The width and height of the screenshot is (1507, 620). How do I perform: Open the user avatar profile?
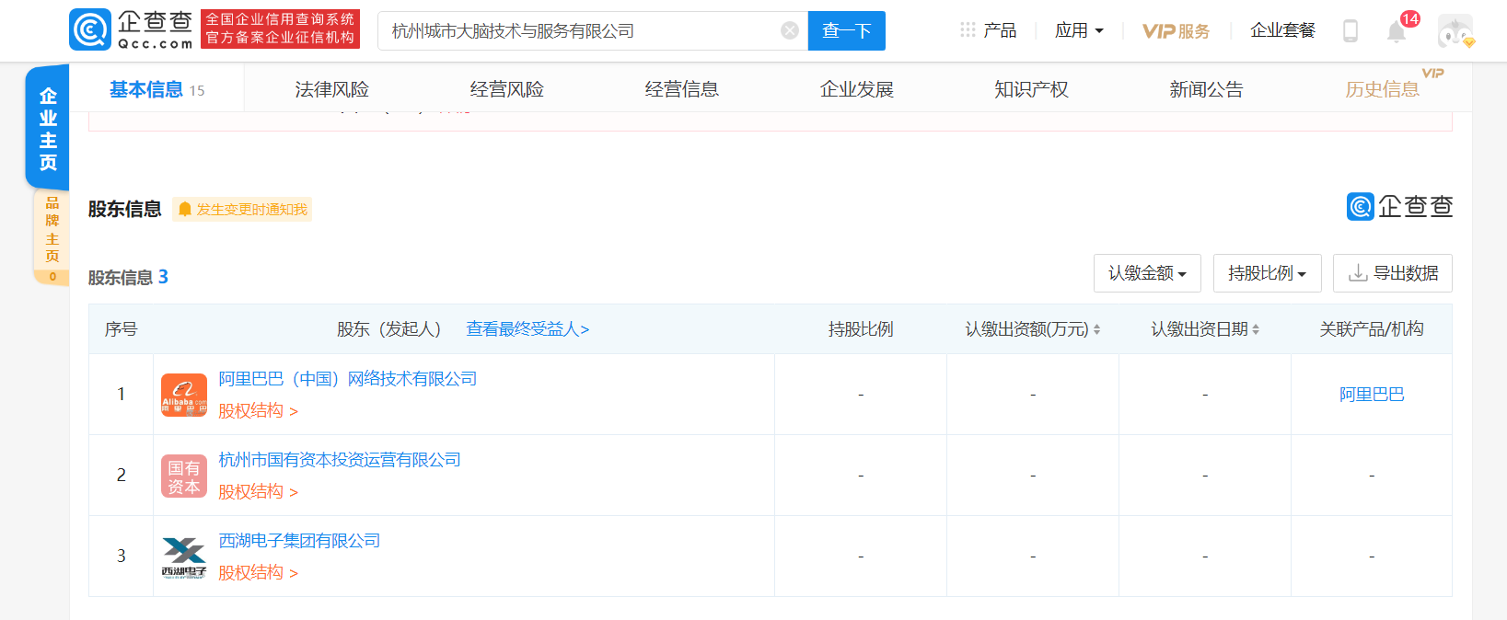point(1455,31)
